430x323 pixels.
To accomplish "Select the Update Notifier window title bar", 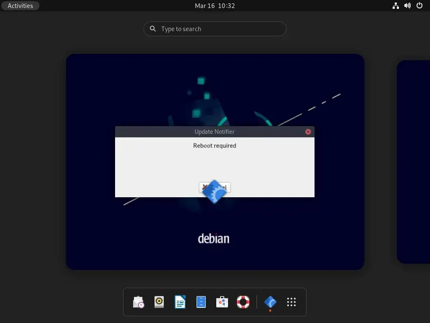I will click(x=215, y=132).
